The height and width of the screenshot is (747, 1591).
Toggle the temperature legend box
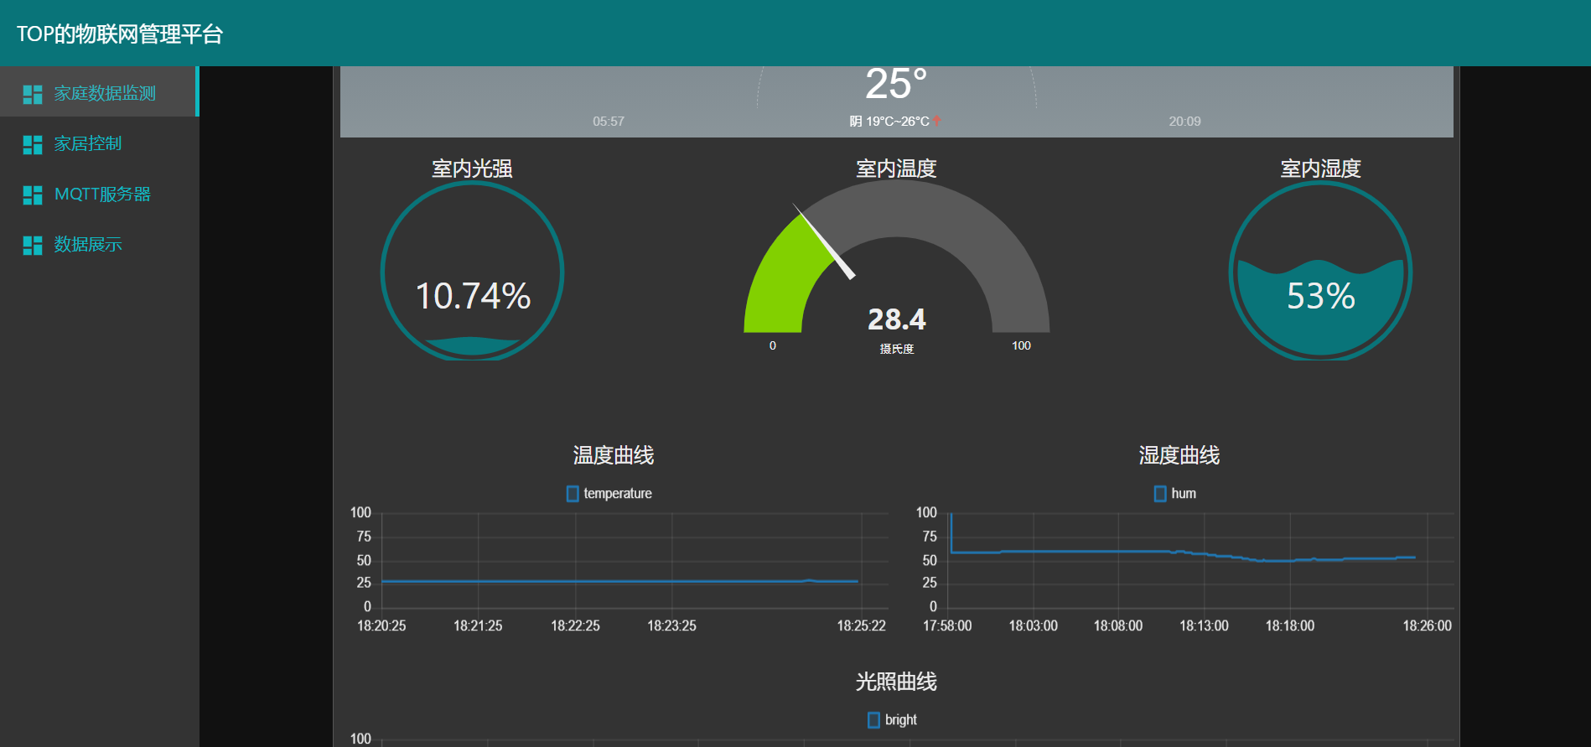pyautogui.click(x=573, y=494)
